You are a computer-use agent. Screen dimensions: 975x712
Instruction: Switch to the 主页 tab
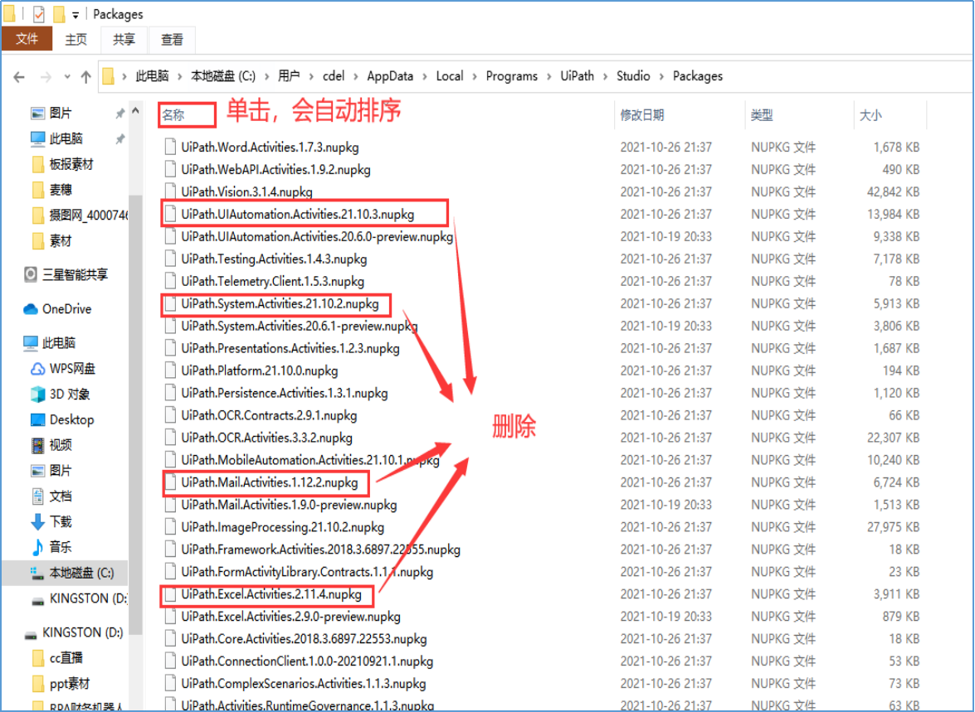pyautogui.click(x=76, y=40)
